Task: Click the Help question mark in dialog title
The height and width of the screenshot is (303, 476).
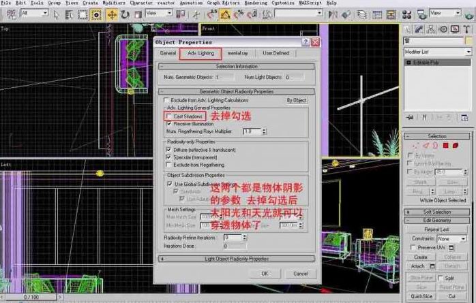Action: coord(306,42)
